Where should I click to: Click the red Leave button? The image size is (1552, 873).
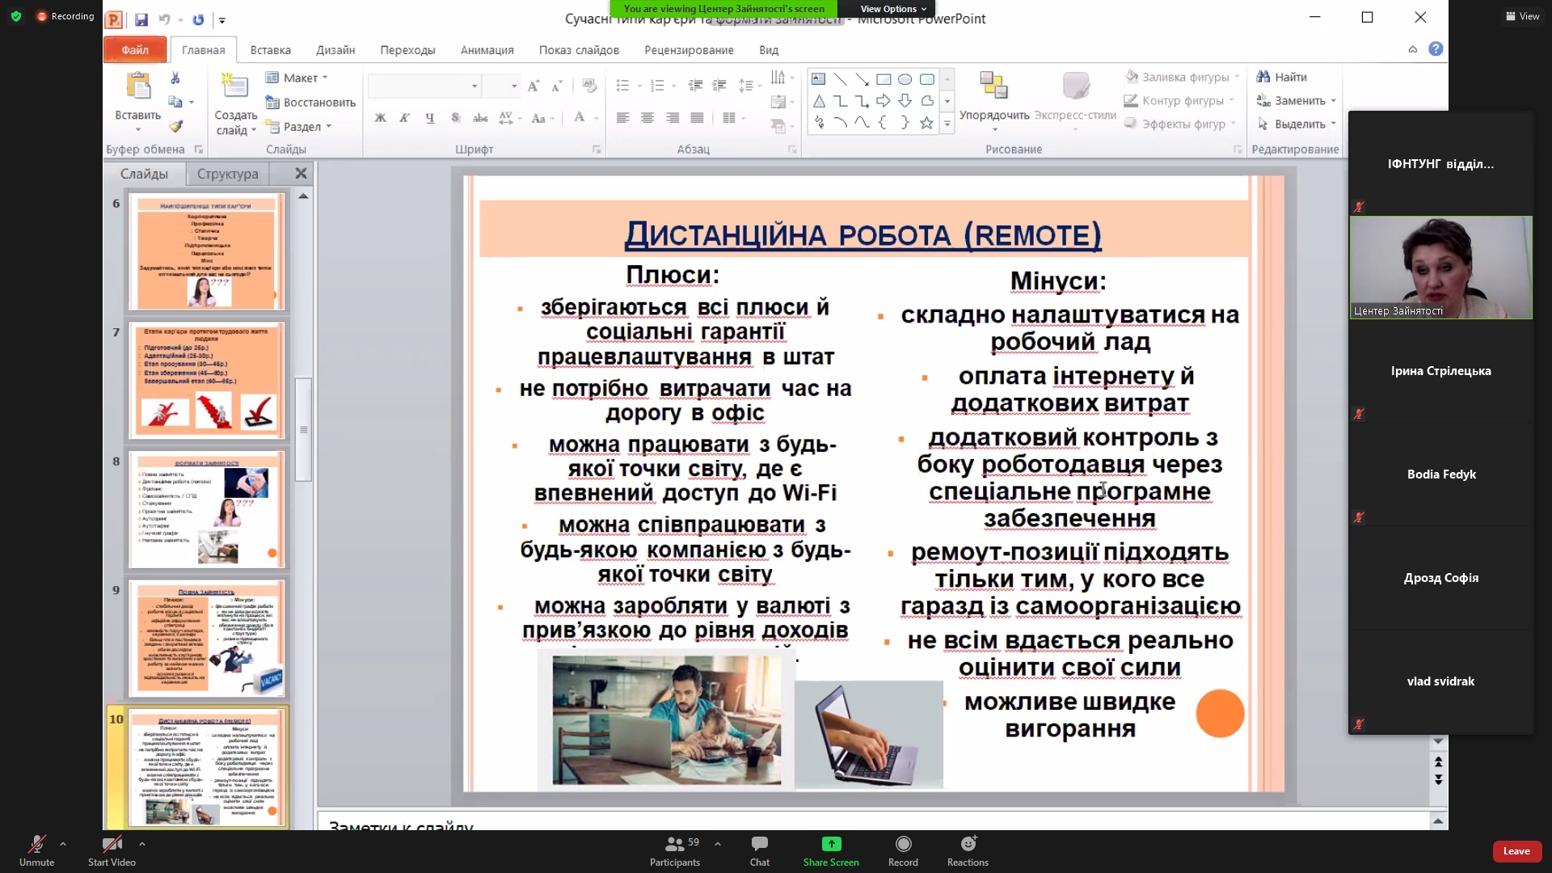click(x=1516, y=850)
